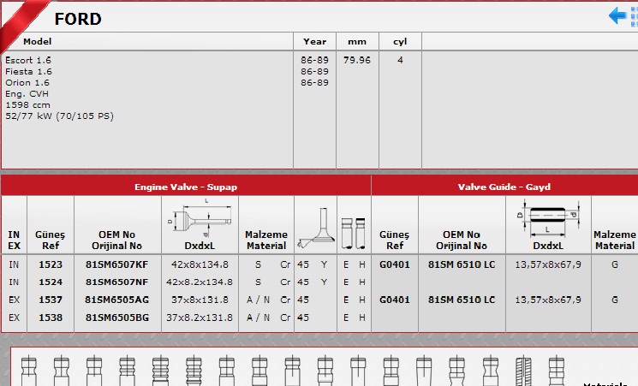Click OEM number 81SM6505BG
Viewport: 638px width, 386px height.
(x=116, y=318)
